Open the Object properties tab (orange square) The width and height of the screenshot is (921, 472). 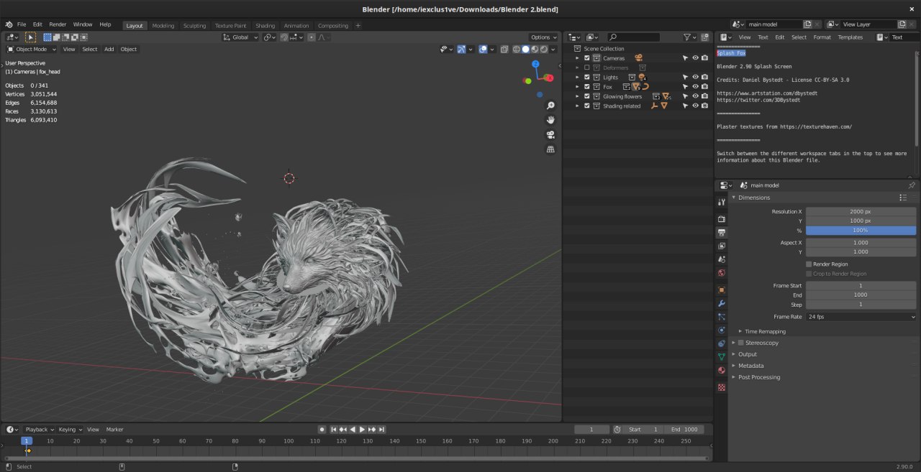722,290
